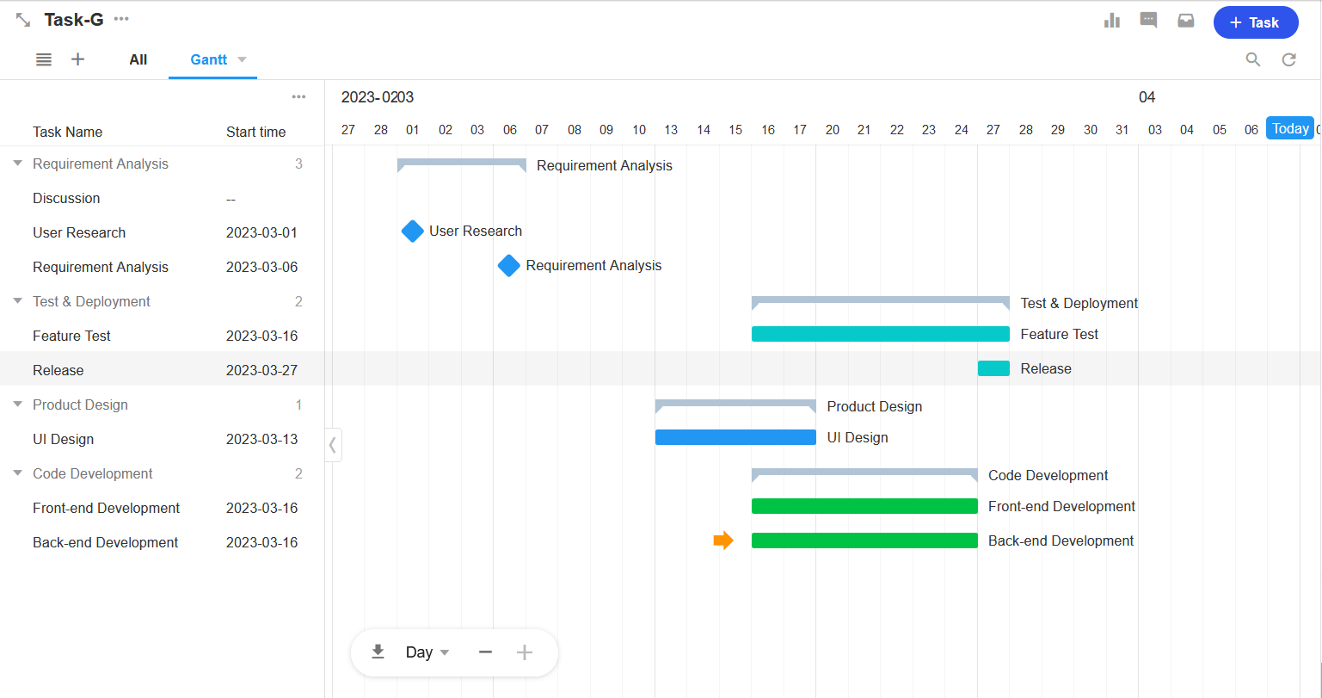Image resolution: width=1322 pixels, height=698 pixels.
Task: Refresh the Gantt view
Action: [1288, 59]
